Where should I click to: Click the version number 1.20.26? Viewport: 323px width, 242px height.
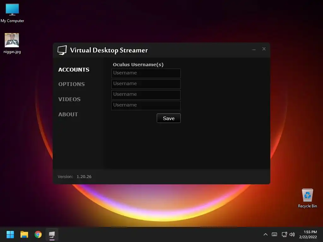coord(84,176)
